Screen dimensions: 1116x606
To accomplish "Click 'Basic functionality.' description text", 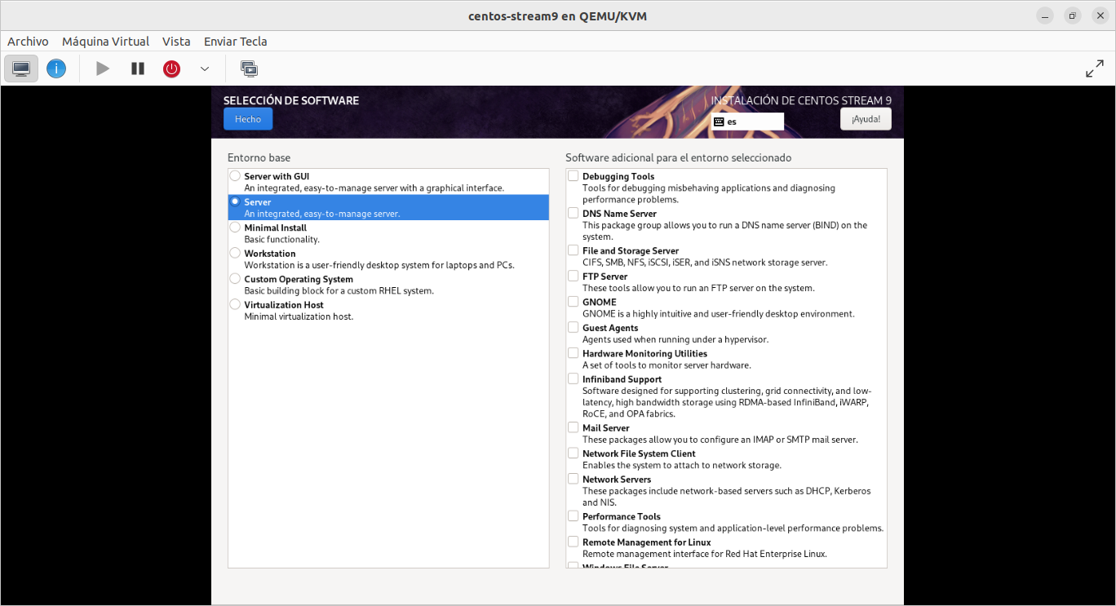I will tap(282, 240).
